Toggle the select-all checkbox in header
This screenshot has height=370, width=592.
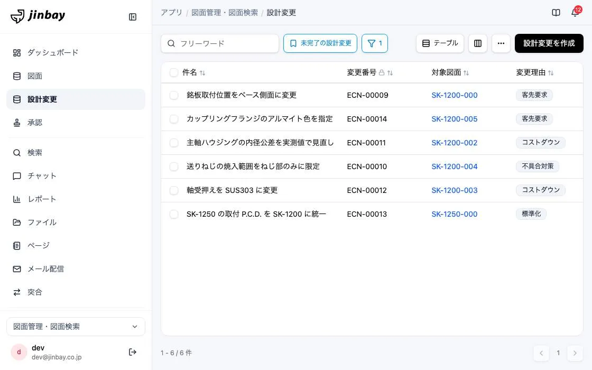point(174,72)
